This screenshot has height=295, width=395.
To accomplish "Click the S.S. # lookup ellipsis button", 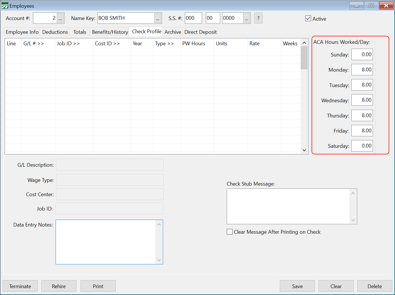I will pyautogui.click(x=247, y=18).
